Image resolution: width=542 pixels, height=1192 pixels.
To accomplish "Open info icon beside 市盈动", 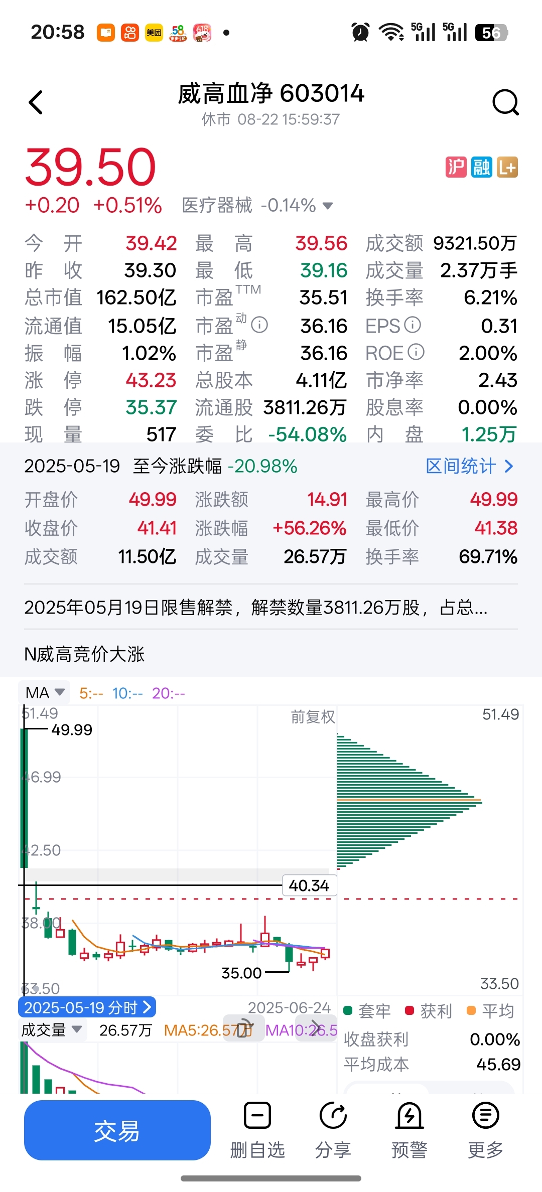I will click(259, 325).
